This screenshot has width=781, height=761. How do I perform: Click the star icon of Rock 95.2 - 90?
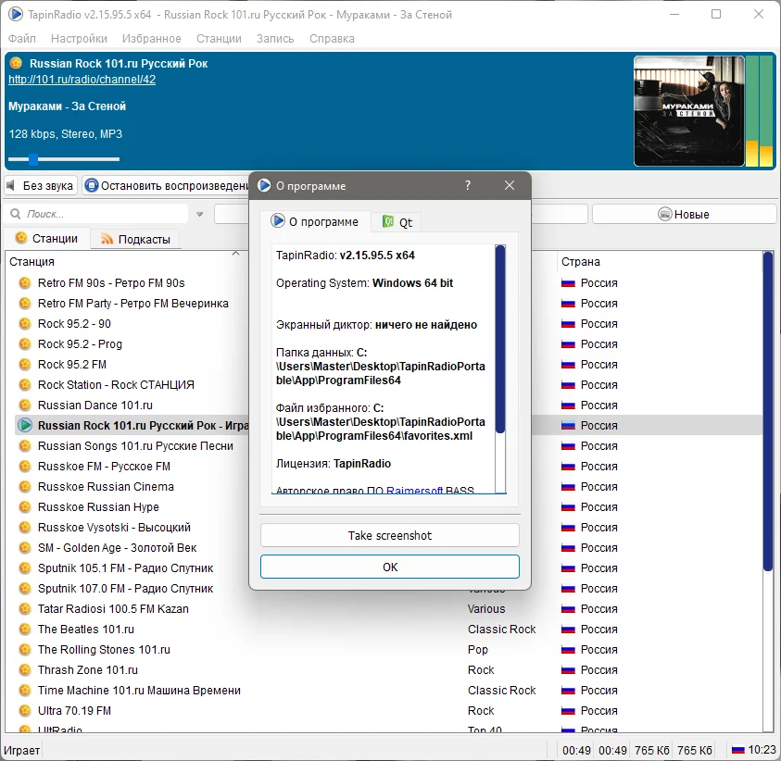(24, 324)
